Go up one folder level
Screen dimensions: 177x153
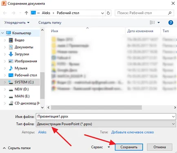26,13
